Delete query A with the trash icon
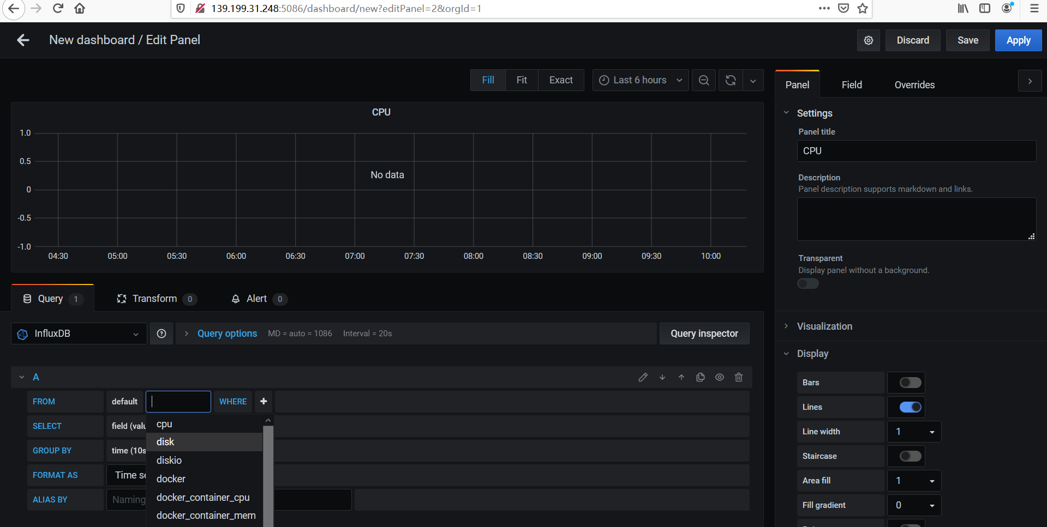Viewport: 1047px width, 527px height. click(x=739, y=377)
